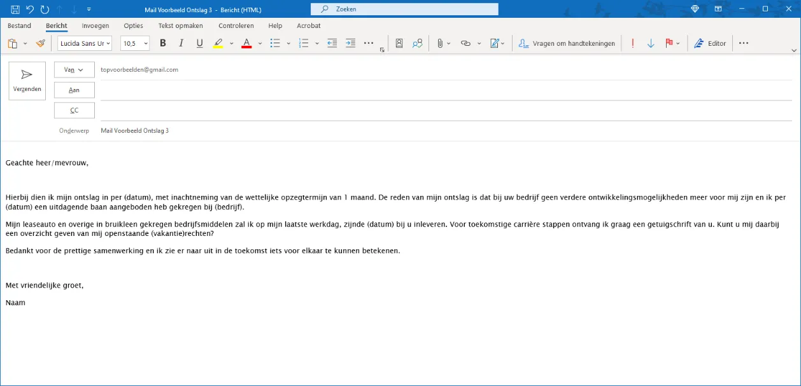Apply the Format Painter

(40, 43)
